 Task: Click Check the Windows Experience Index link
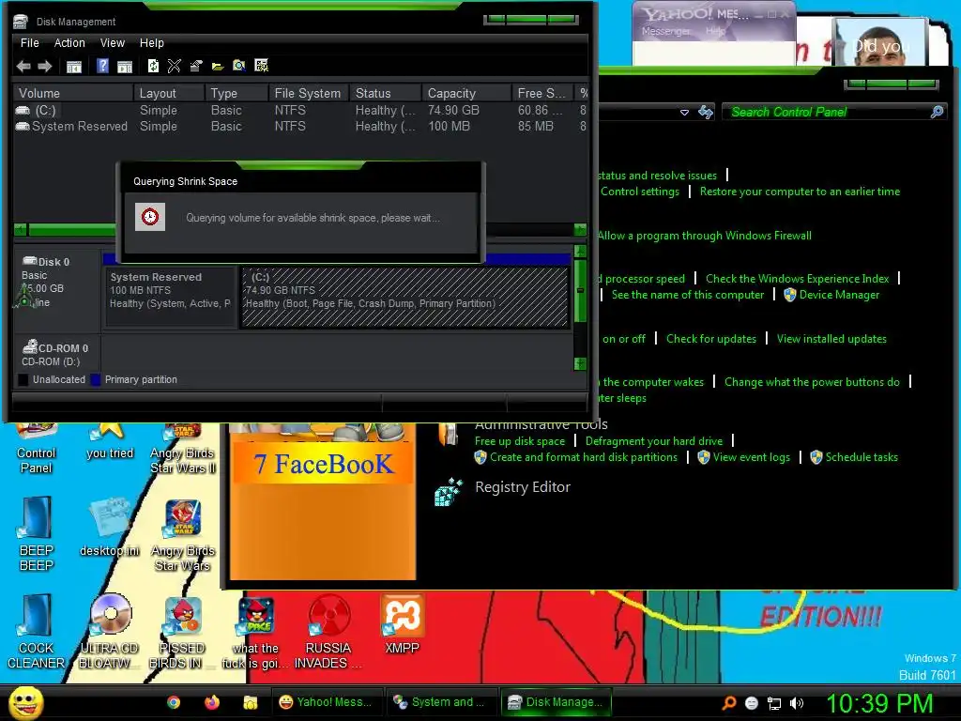[x=798, y=278]
